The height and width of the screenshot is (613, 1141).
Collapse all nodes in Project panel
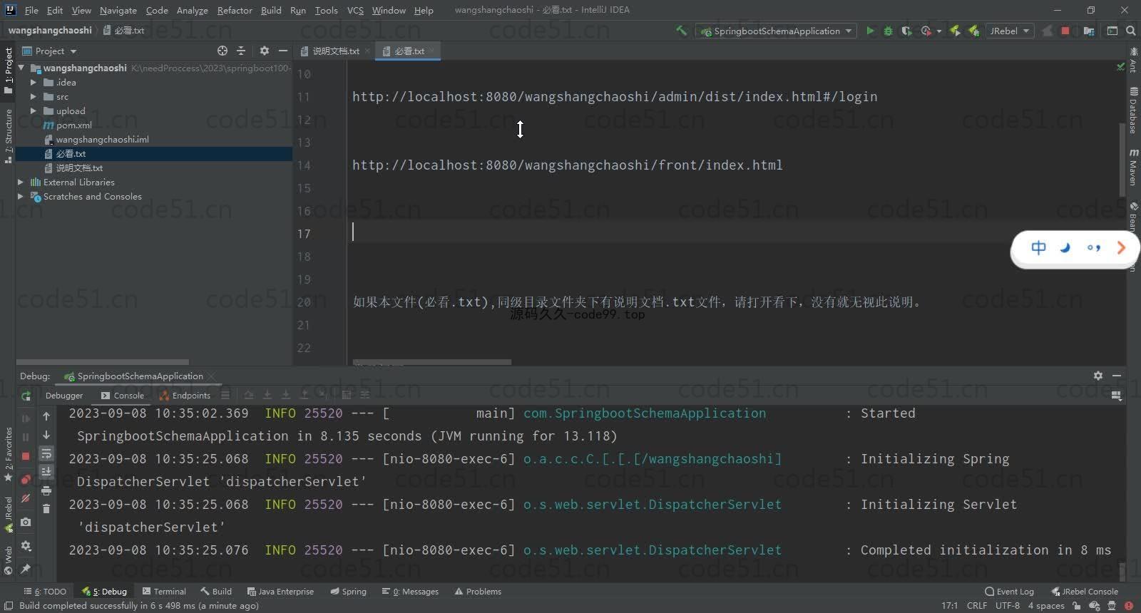click(x=241, y=51)
